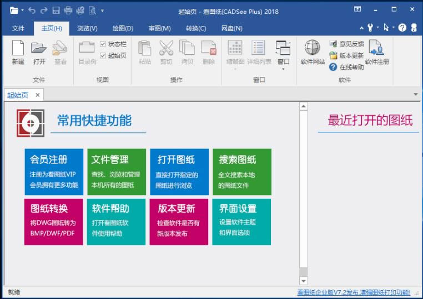Image resolution: width=423 pixels, height=299 pixels.
Task: Toggle the 状态栏 status bar checkbox
Action: (x=103, y=44)
